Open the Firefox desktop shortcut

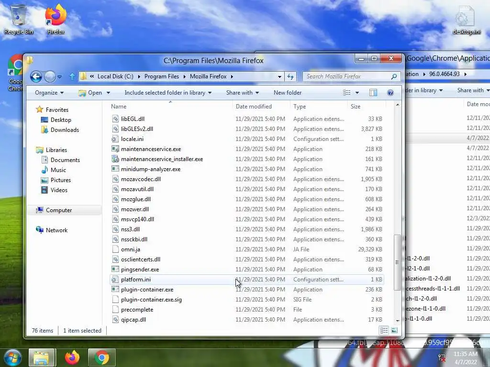click(x=56, y=19)
